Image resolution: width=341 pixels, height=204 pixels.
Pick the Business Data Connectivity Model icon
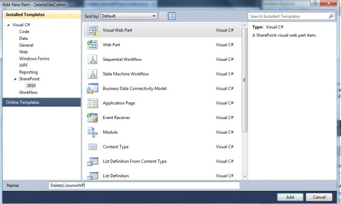(92, 89)
